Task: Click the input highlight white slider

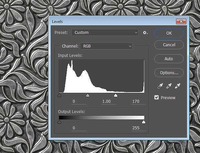Action: point(116,95)
